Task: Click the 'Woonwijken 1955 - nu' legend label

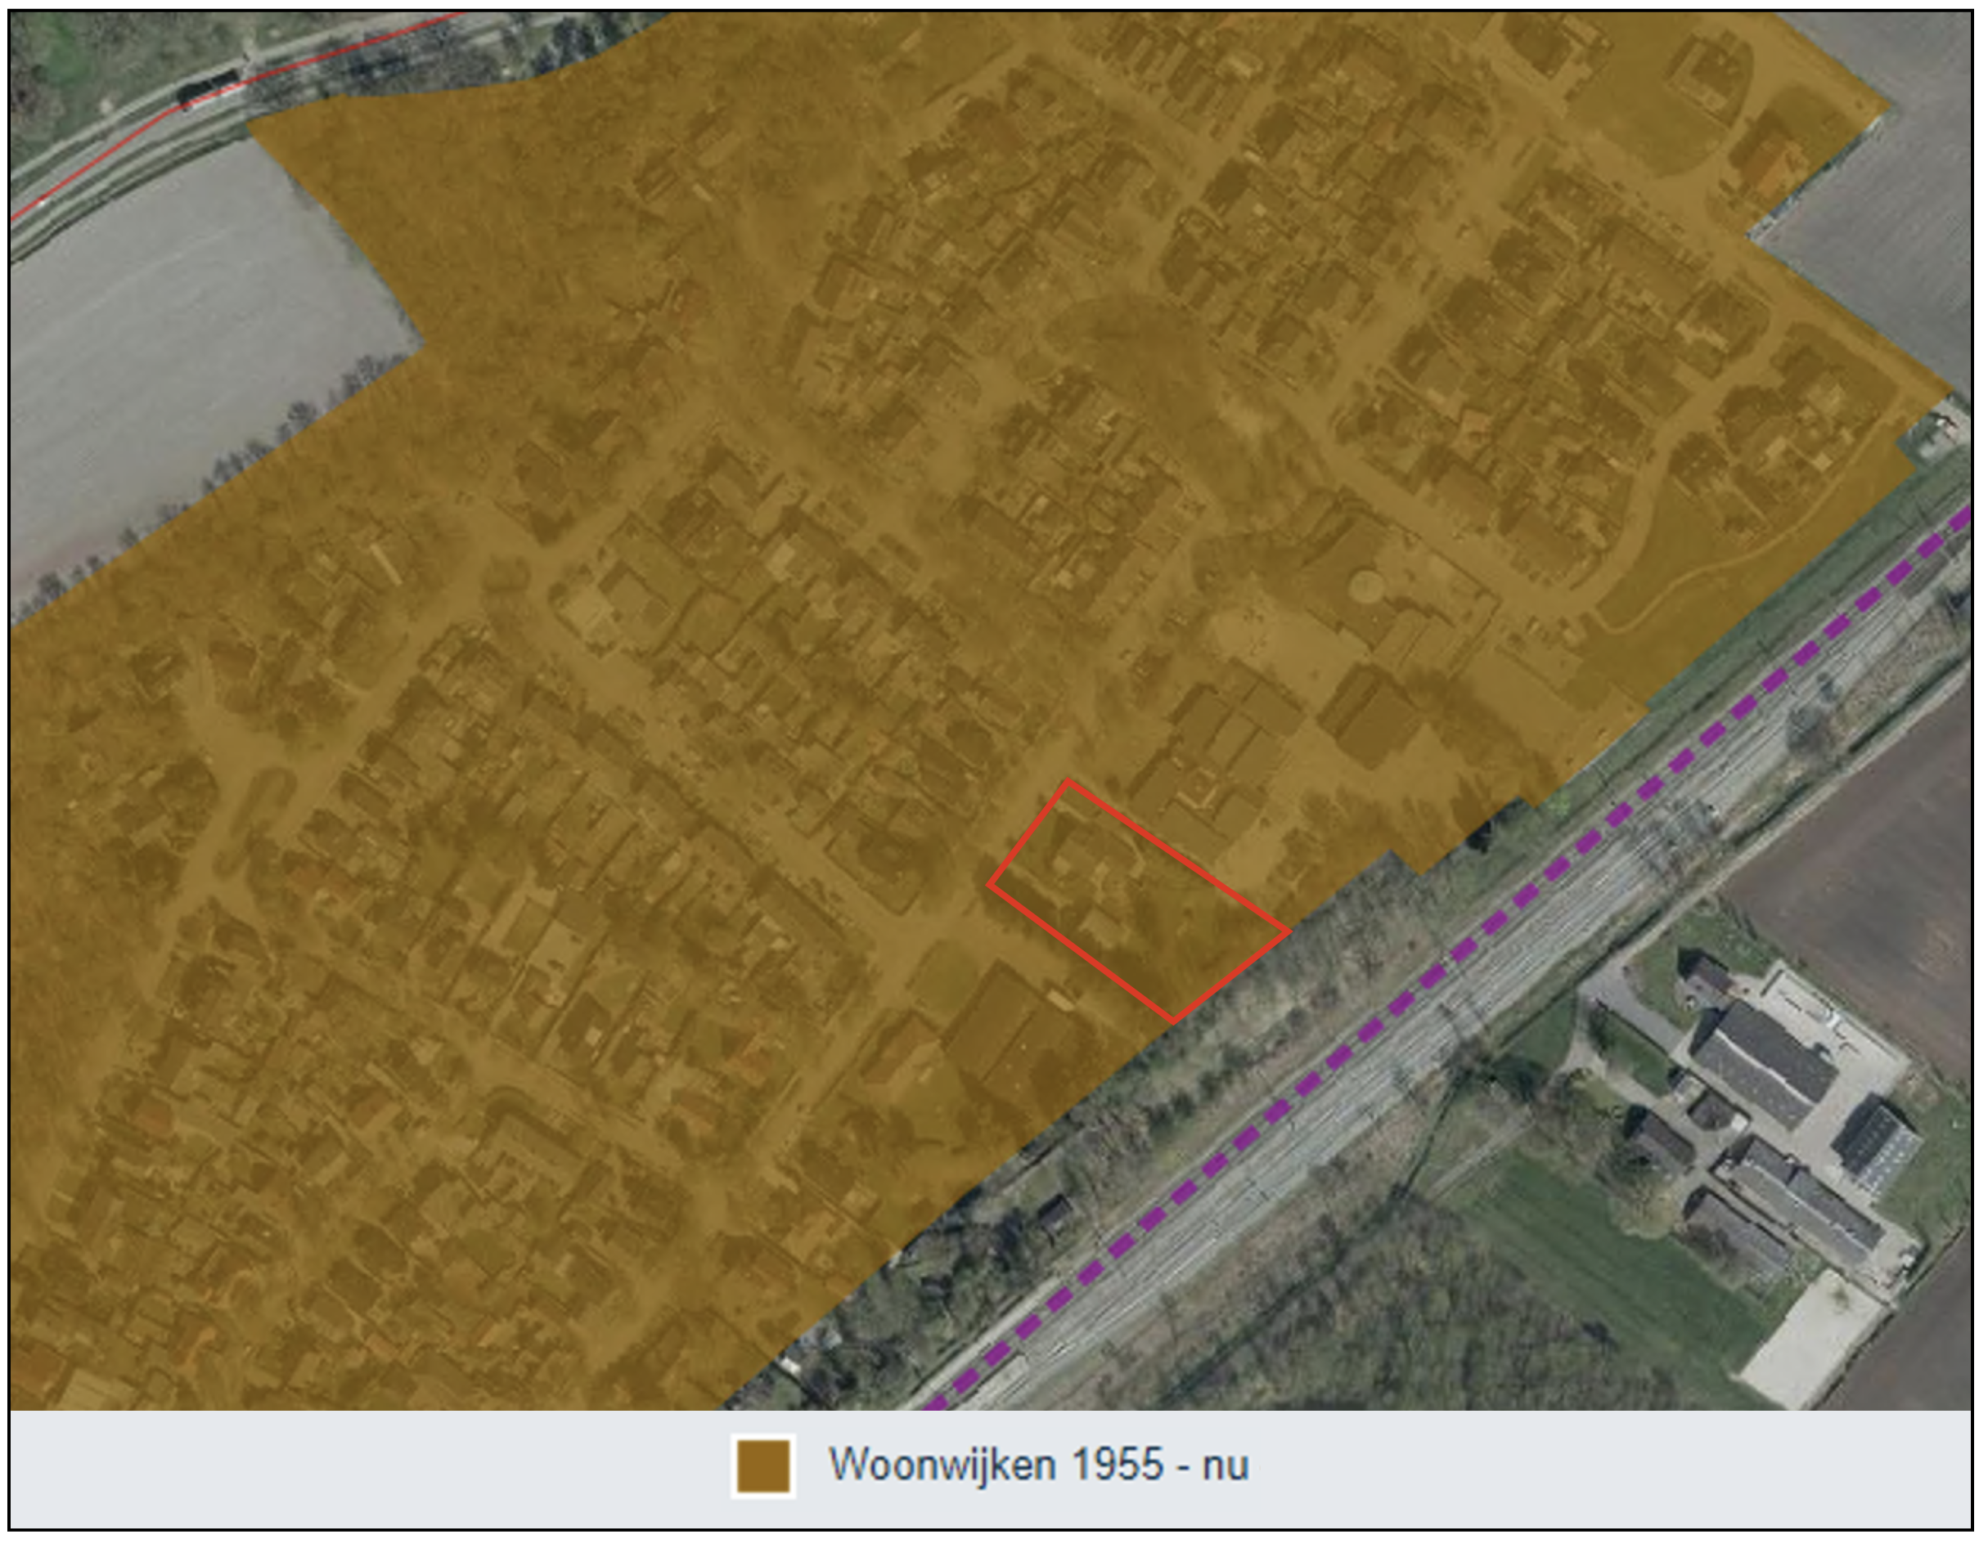Action: [x=1039, y=1465]
